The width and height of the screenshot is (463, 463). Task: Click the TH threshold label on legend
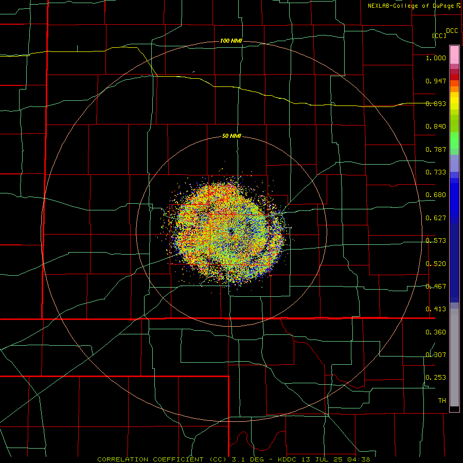(x=442, y=401)
